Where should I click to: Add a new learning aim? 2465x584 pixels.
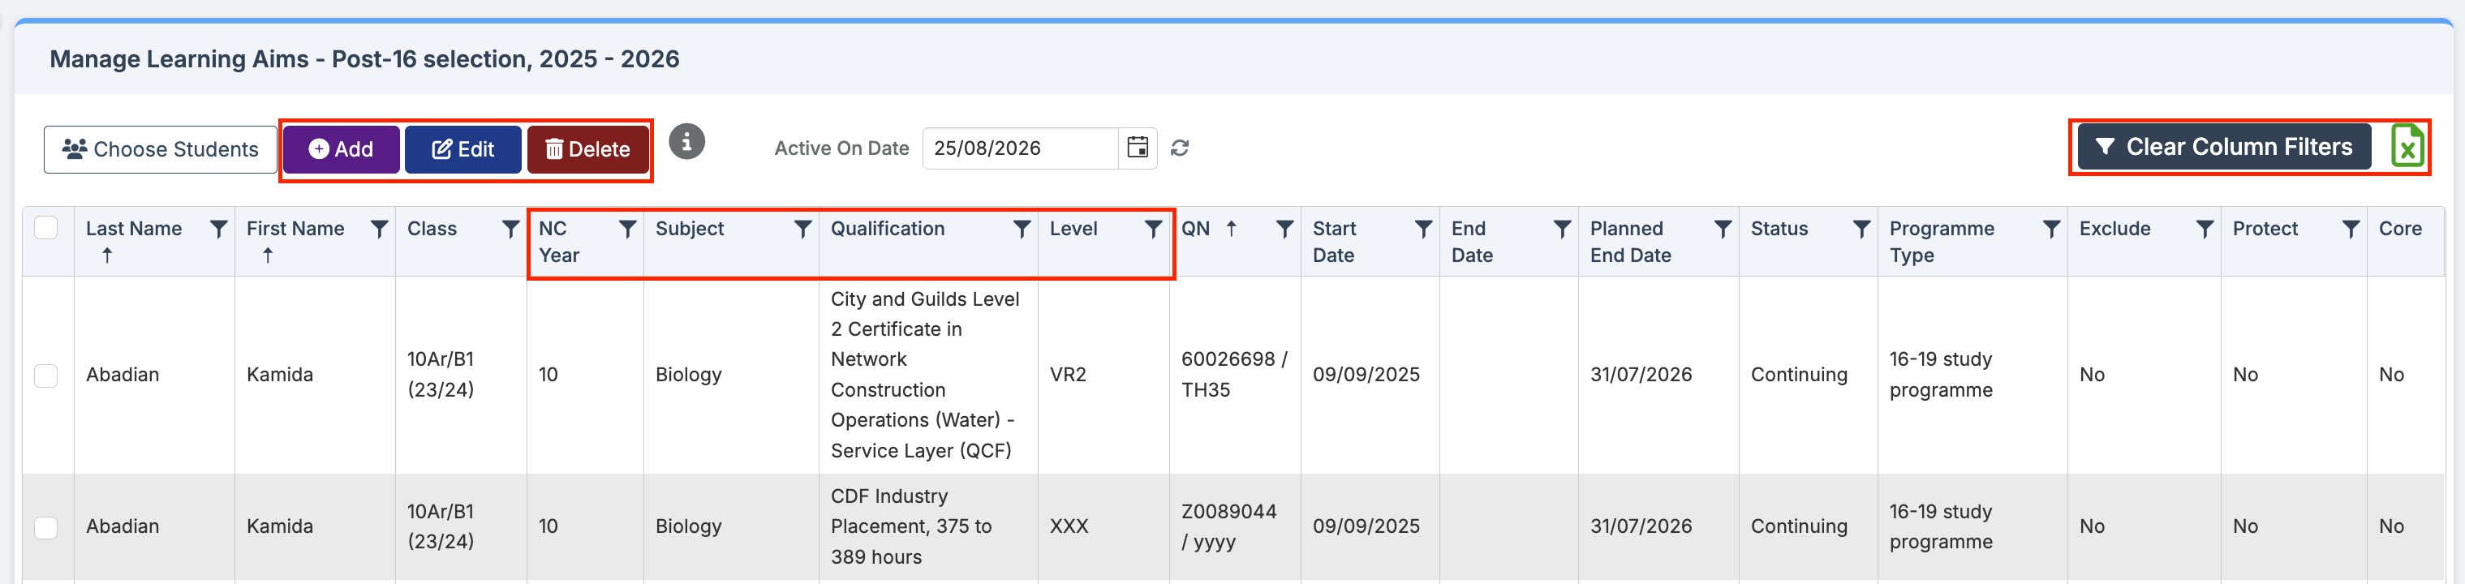(341, 149)
